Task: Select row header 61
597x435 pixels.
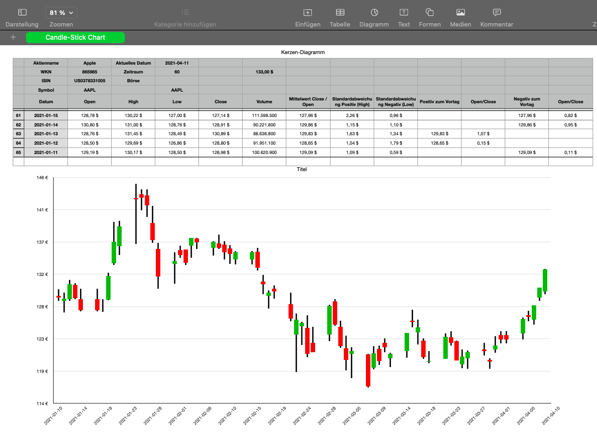Action: click(x=18, y=115)
